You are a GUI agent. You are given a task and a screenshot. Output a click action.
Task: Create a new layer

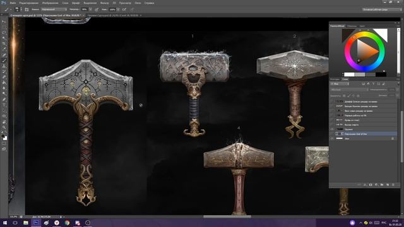coord(388,185)
